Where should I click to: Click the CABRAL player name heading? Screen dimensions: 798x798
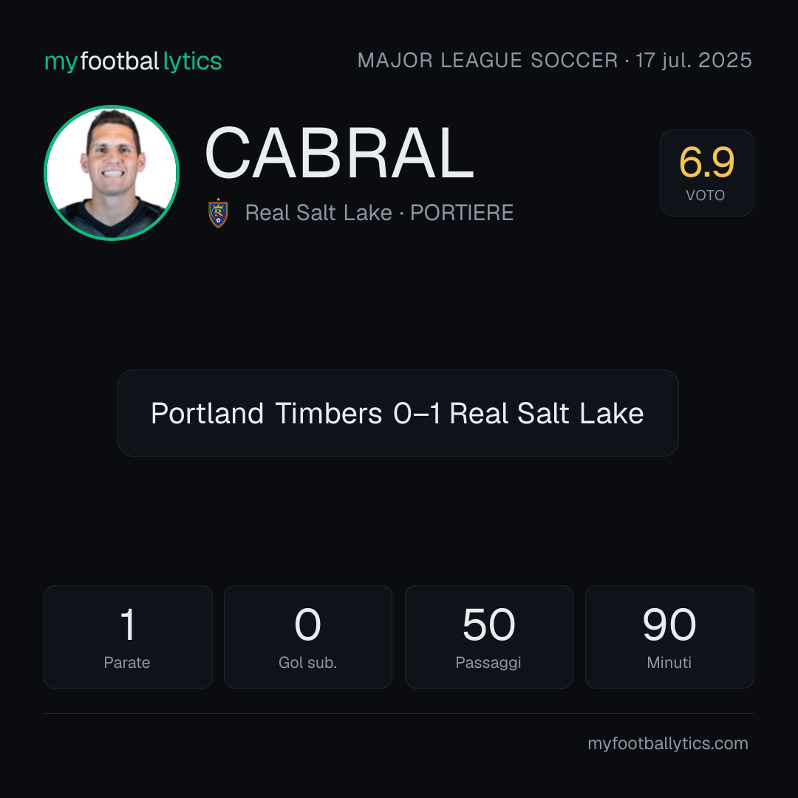pos(339,153)
